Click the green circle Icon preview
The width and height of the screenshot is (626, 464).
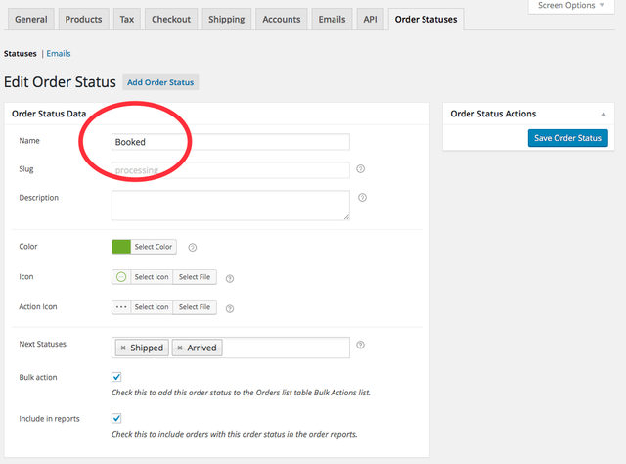point(121,277)
